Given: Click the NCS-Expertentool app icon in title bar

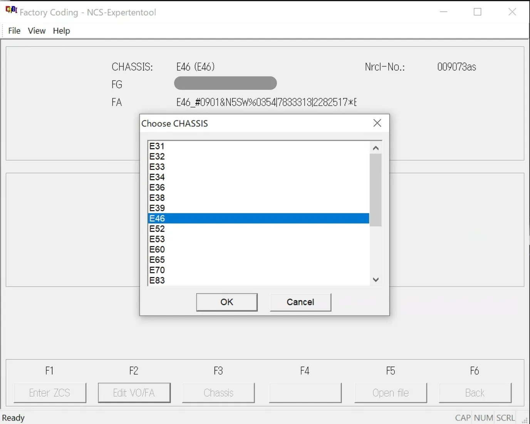Looking at the screenshot, I should pyautogui.click(x=11, y=10).
